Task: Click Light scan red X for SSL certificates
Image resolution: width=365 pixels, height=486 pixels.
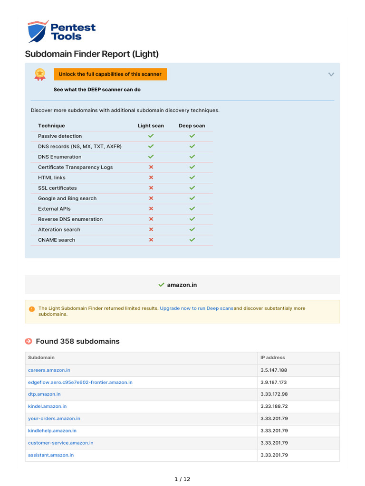Action: (x=151, y=188)
